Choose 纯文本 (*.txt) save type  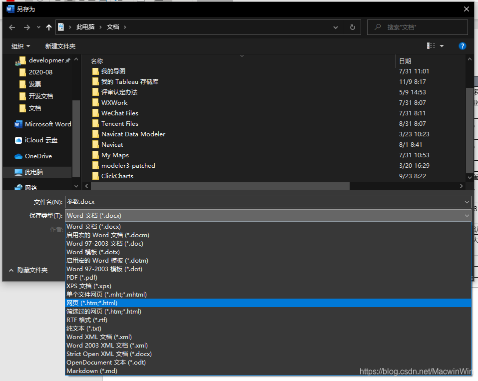tap(268, 329)
